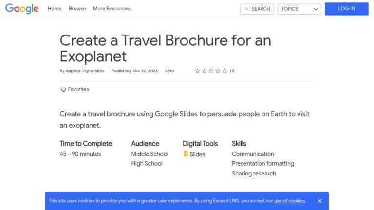374x210 pixels.
Task: Rate the lesson five stars
Action: click(x=224, y=71)
